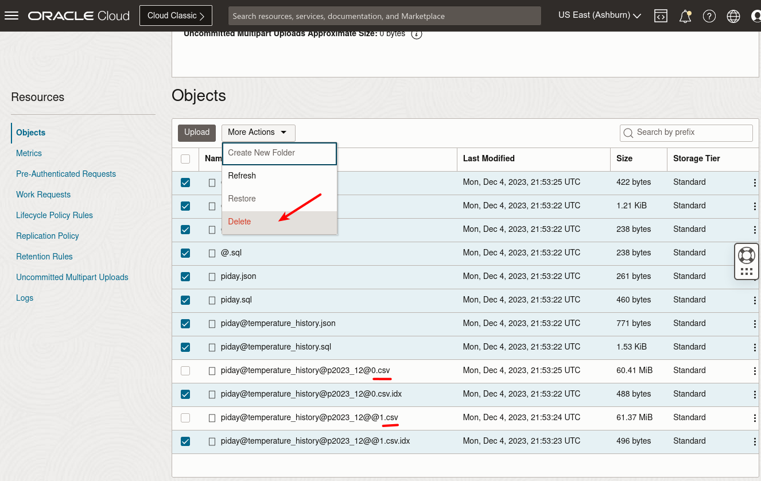Open the navigation hamburger menu

point(11,15)
